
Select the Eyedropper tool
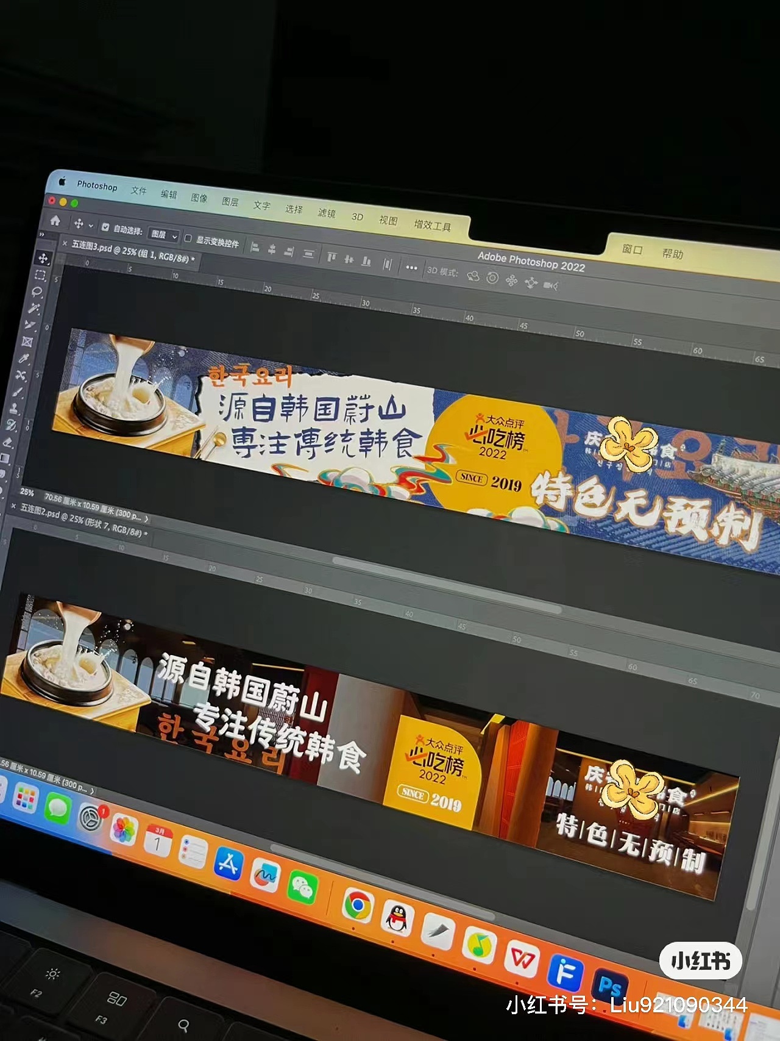tap(25, 358)
